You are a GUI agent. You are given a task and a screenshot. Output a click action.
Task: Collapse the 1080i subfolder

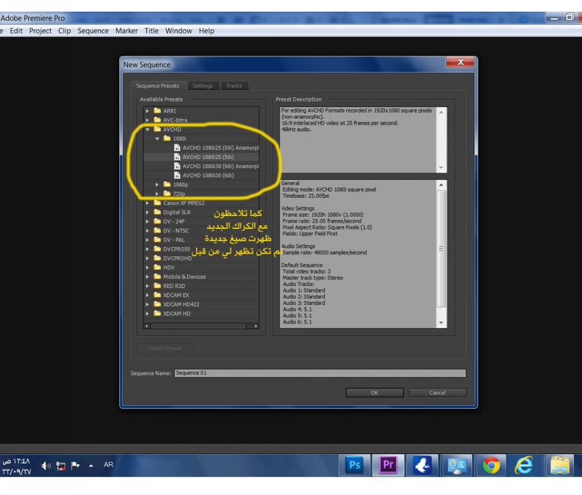(157, 139)
